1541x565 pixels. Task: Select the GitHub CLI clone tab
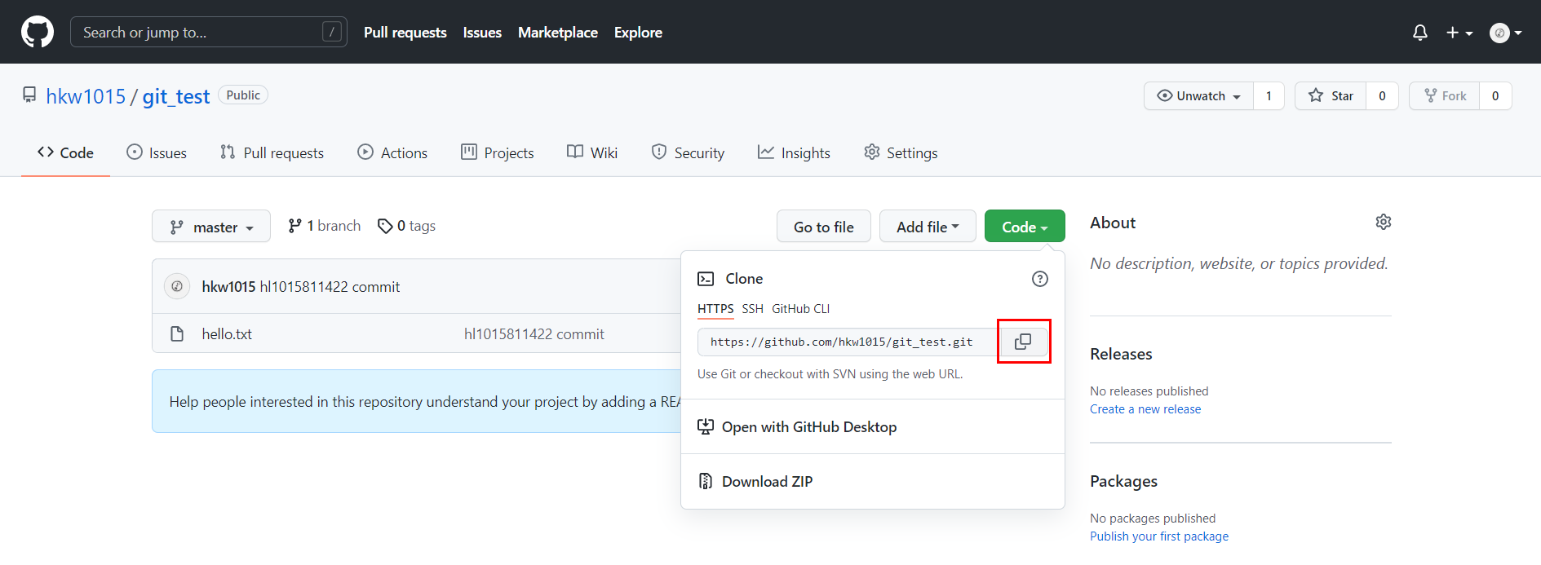pyautogui.click(x=800, y=309)
